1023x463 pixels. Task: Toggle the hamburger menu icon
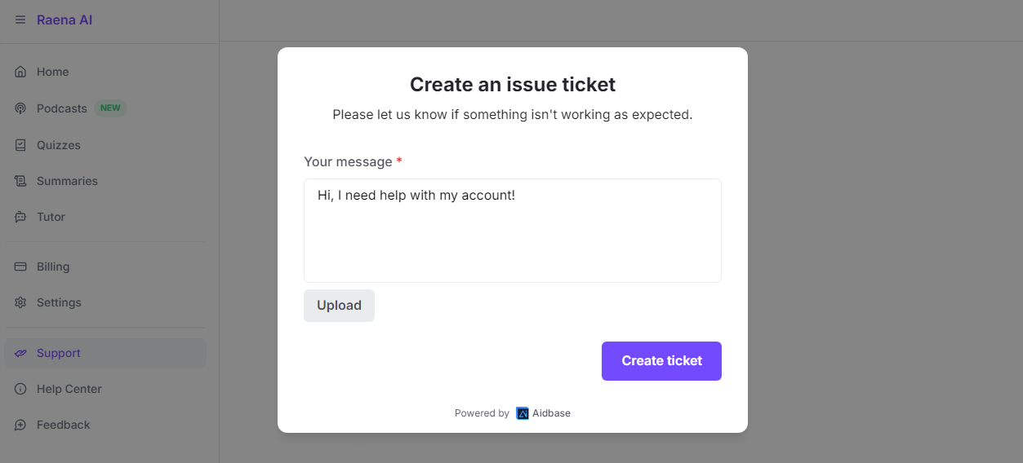[20, 20]
